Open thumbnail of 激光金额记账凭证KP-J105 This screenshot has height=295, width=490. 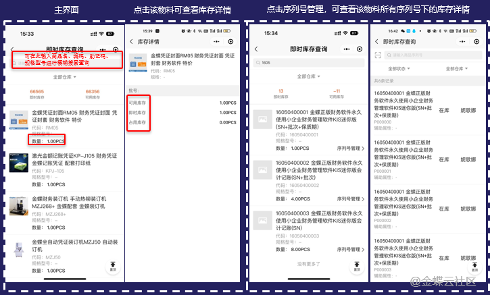[19, 163]
